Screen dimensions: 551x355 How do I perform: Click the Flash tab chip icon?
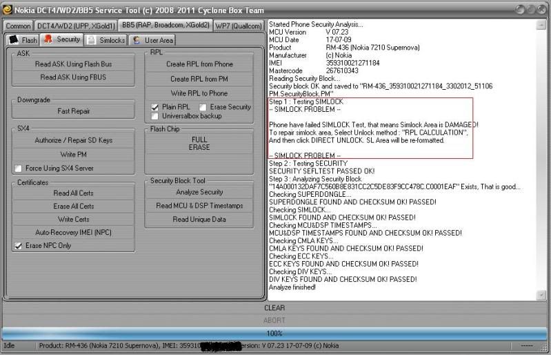pos(14,40)
